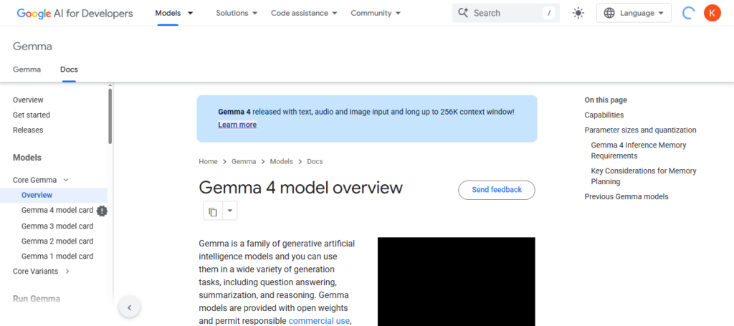Viewport: 734px width, 326px height.
Task: Toggle the light/dark theme sun icon
Action: coord(578,13)
